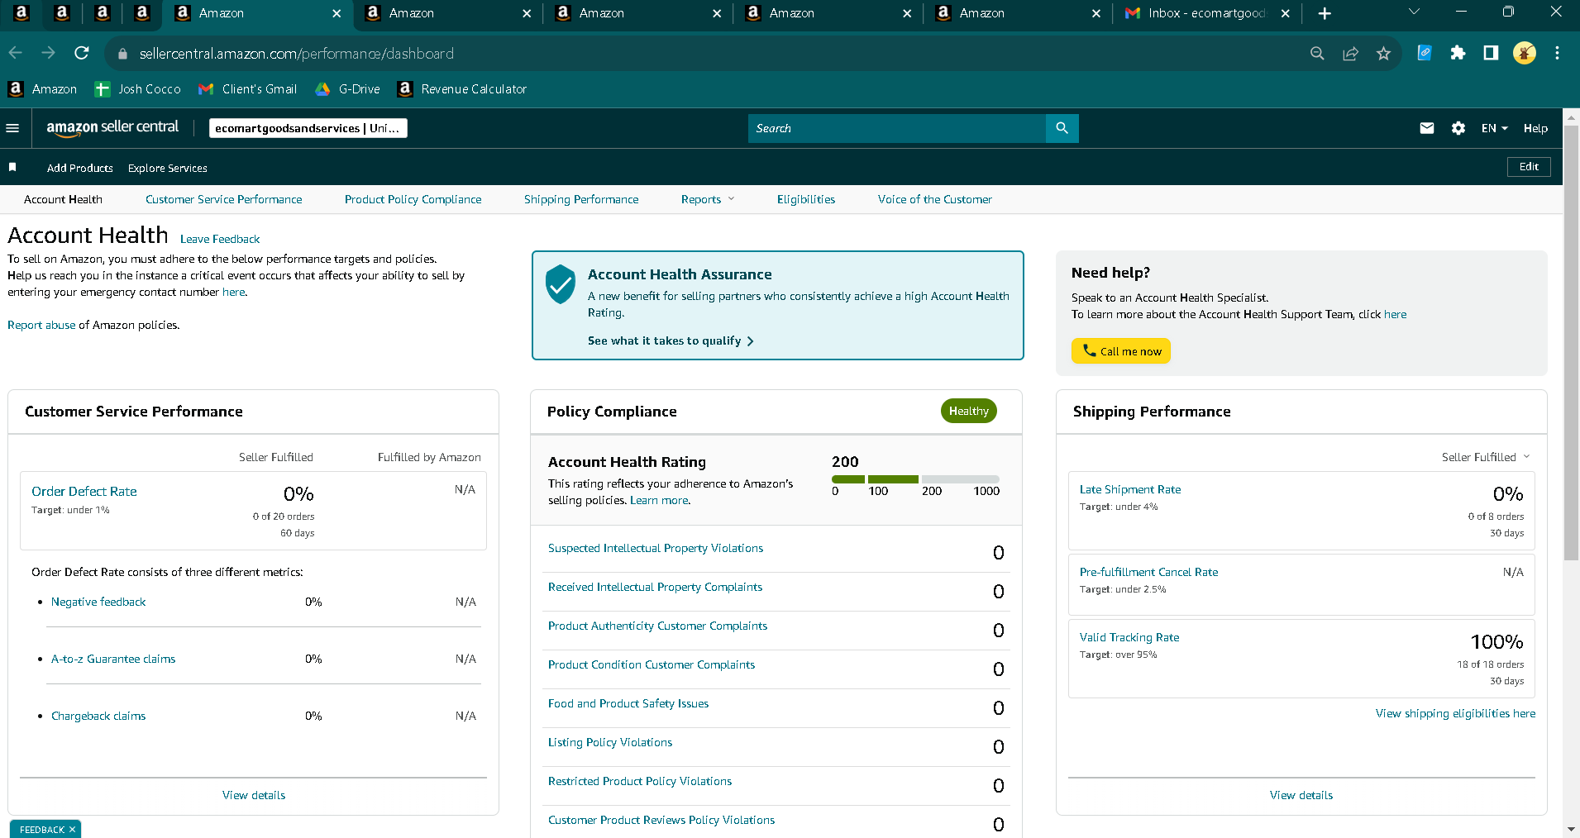
Task: Open the Eligibilities tab
Action: (x=806, y=199)
